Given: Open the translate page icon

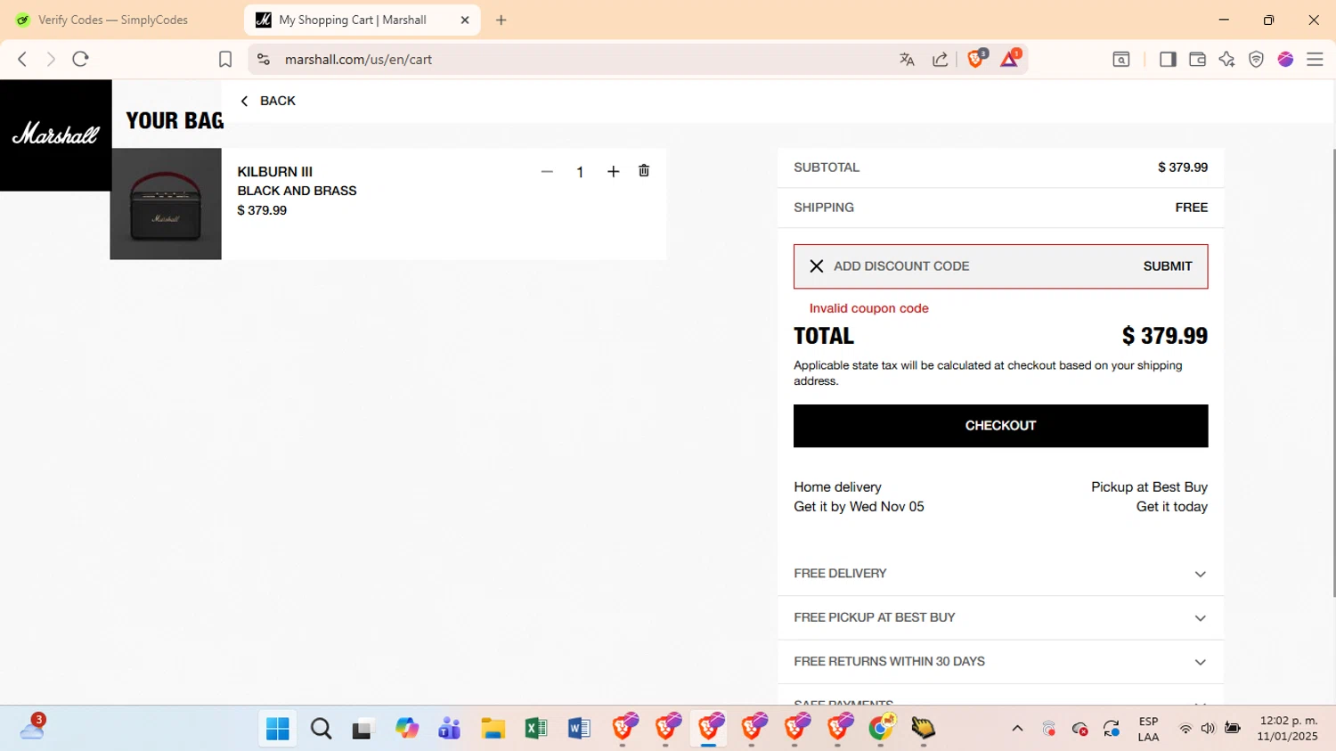Looking at the screenshot, I should pos(907,59).
